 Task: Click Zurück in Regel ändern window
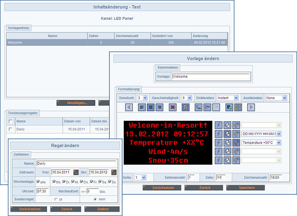(x=66, y=209)
